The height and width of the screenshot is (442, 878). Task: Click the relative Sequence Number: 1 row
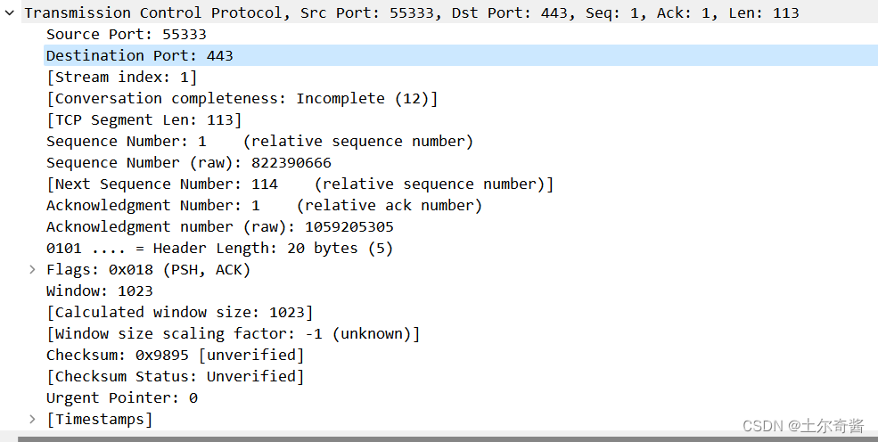coord(259,141)
